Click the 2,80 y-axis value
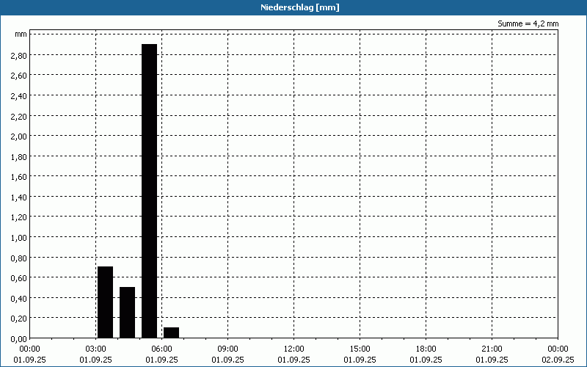The image size is (587, 367). coord(19,55)
